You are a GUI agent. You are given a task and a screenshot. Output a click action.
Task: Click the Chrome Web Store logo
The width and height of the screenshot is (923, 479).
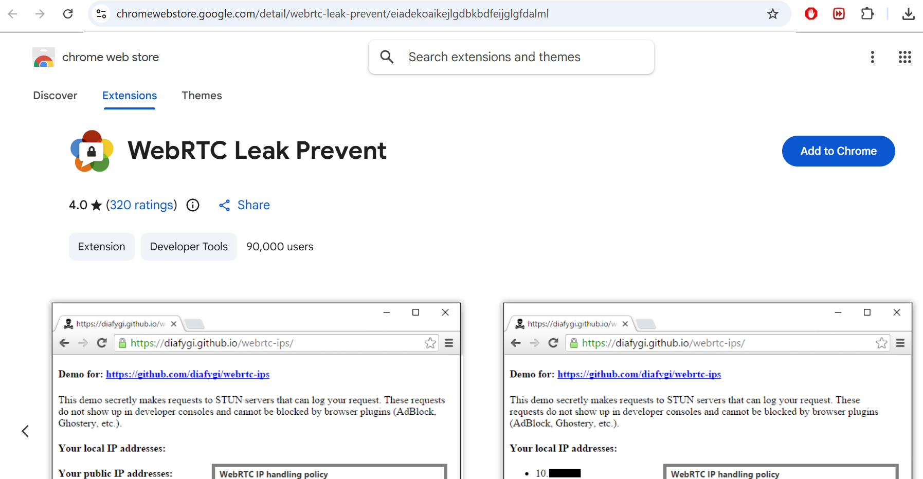(x=44, y=57)
